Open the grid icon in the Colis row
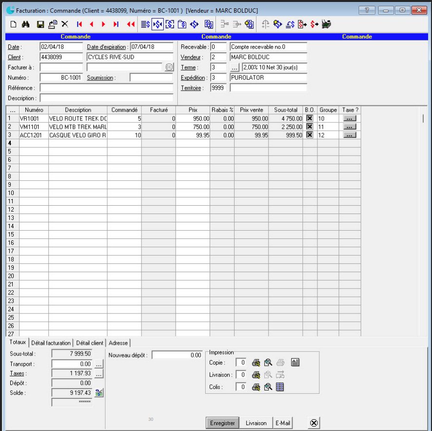432x431 pixels. click(x=280, y=387)
